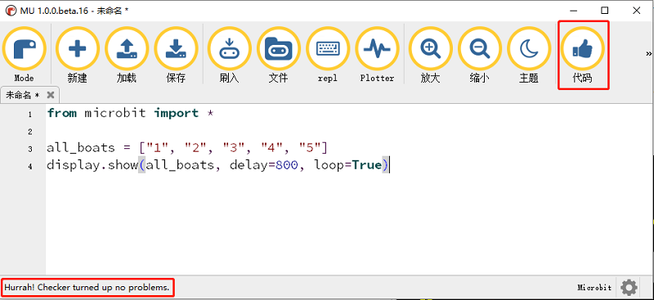Flash code to micro:bit with 刷入
Screen dimensions: 654x300
[229, 55]
